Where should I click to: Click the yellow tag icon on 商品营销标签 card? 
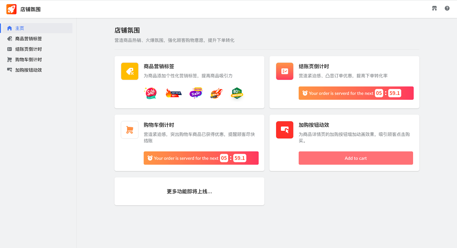coord(130,71)
